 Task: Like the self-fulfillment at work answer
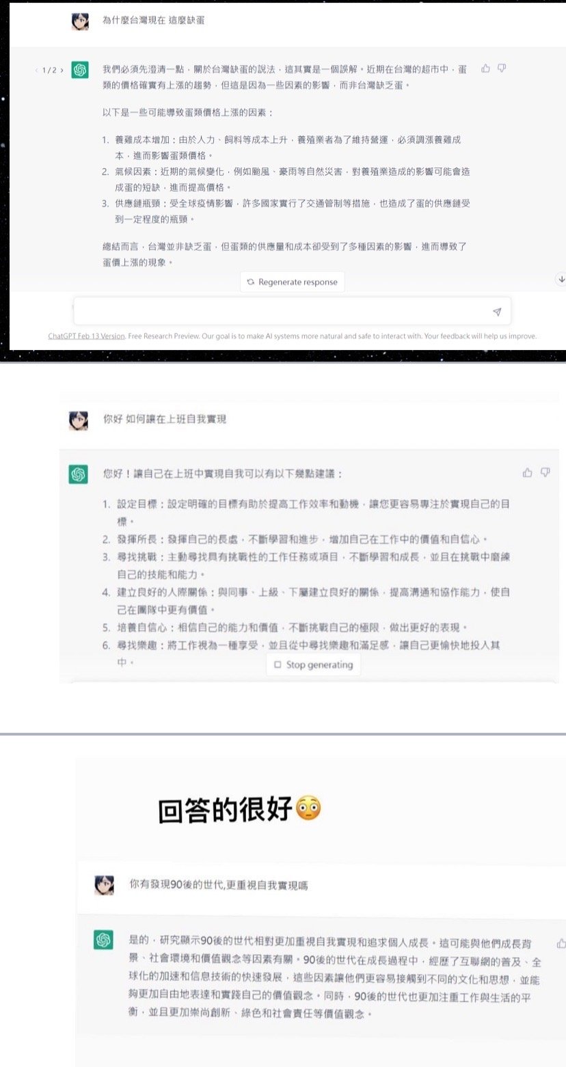click(527, 472)
